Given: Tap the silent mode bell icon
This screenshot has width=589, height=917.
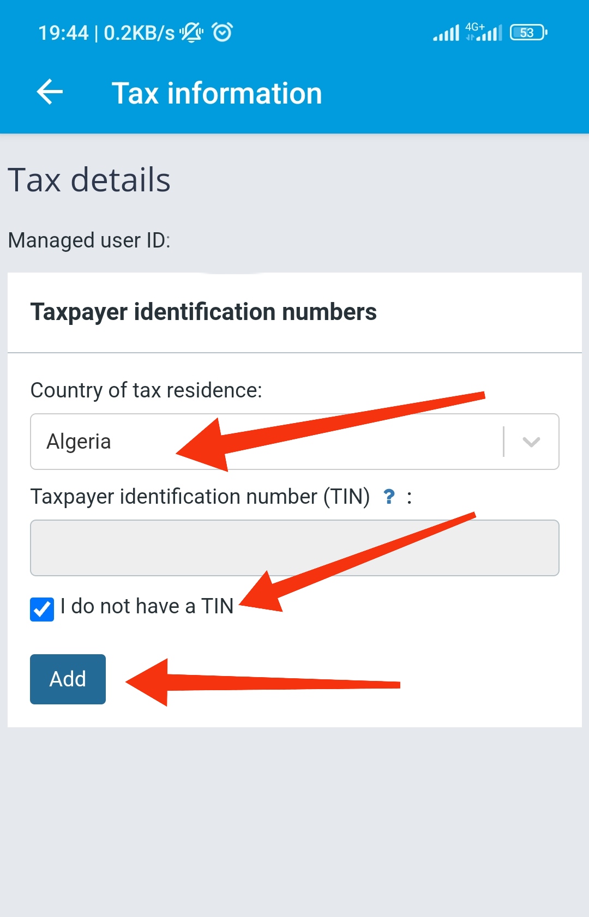Looking at the screenshot, I should [191, 33].
